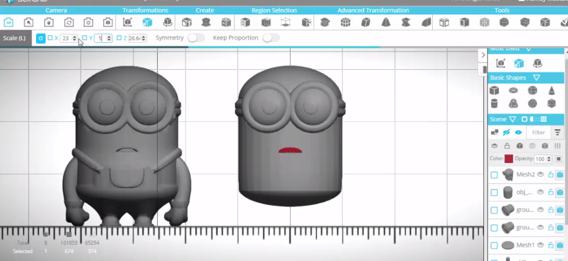This screenshot has width=568, height=261.
Task: Open the first Create tool with letter T
Action: tap(187, 23)
